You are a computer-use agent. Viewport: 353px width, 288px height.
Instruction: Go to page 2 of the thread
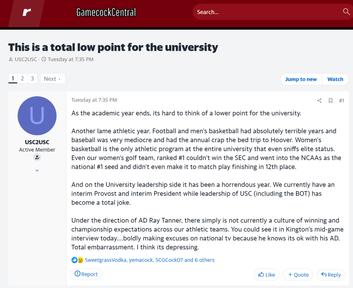coord(22,78)
